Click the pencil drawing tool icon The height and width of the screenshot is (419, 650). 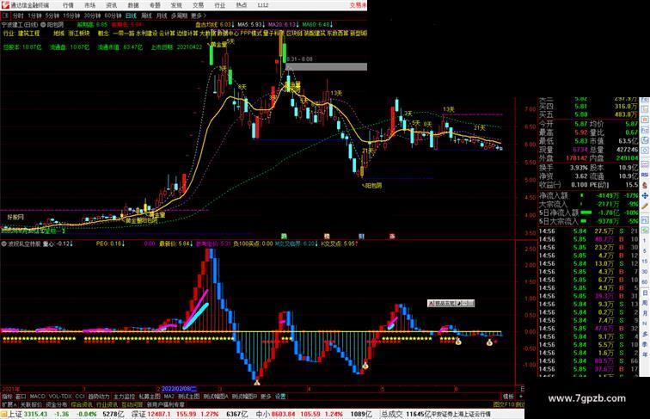[645, 206]
